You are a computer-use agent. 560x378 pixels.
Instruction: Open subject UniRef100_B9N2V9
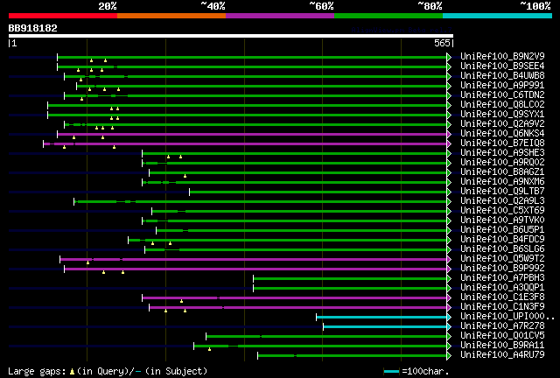point(502,56)
